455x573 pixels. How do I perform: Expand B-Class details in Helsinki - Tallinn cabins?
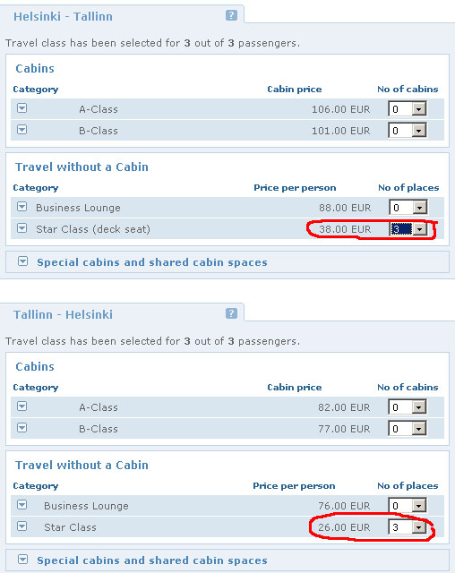coord(22,130)
